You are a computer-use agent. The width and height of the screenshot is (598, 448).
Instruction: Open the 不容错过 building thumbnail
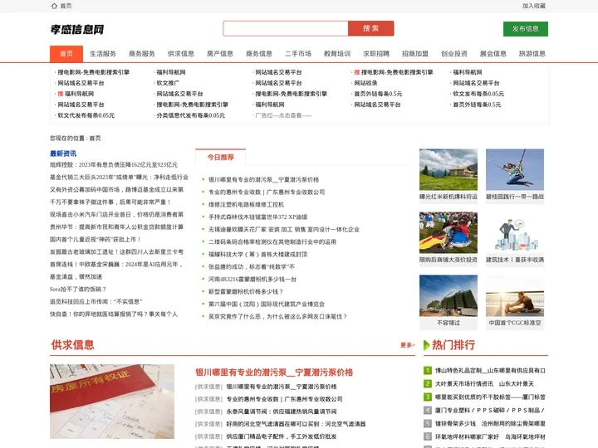pyautogui.click(x=448, y=295)
